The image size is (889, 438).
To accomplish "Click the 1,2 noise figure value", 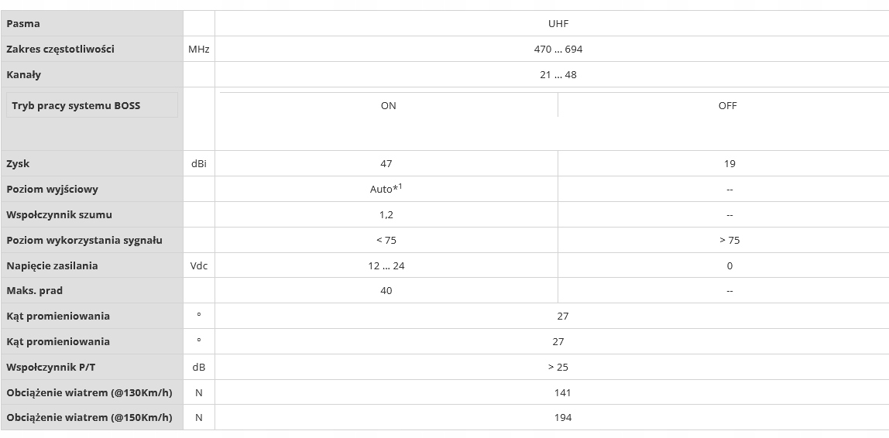I will point(386,214).
